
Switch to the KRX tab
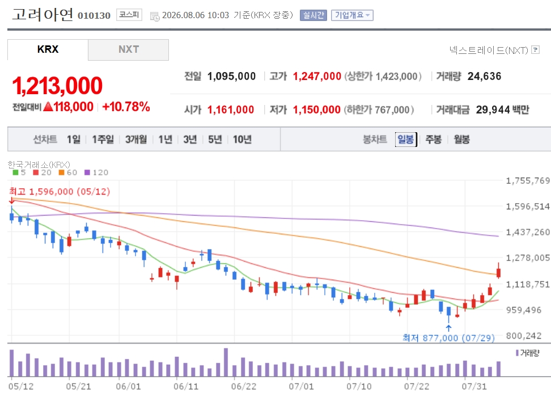coord(48,49)
